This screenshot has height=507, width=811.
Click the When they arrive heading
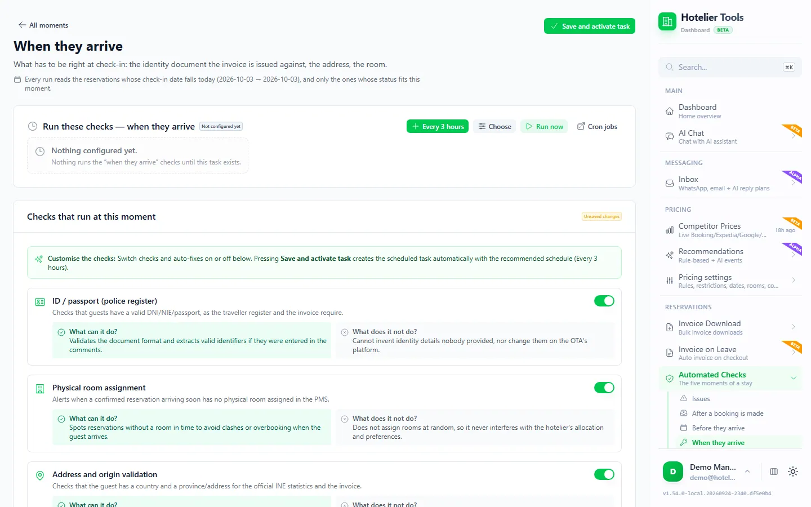click(x=68, y=46)
